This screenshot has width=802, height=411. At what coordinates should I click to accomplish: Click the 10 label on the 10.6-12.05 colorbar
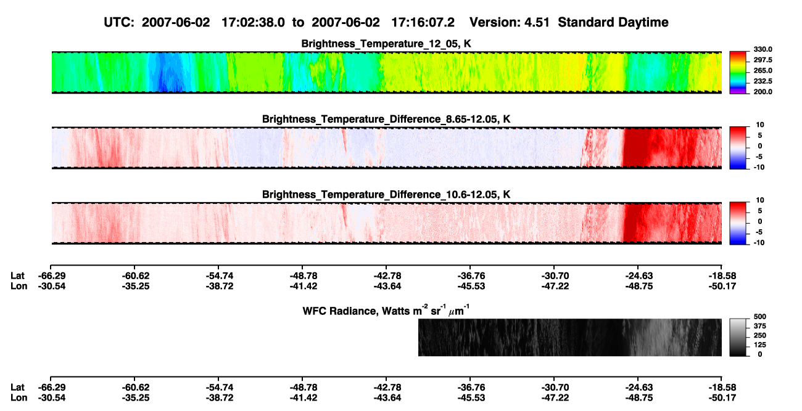761,200
